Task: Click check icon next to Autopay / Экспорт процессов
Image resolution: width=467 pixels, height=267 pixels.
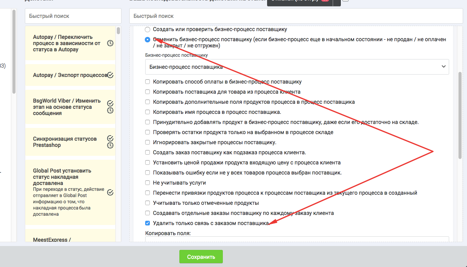Action: (x=110, y=75)
